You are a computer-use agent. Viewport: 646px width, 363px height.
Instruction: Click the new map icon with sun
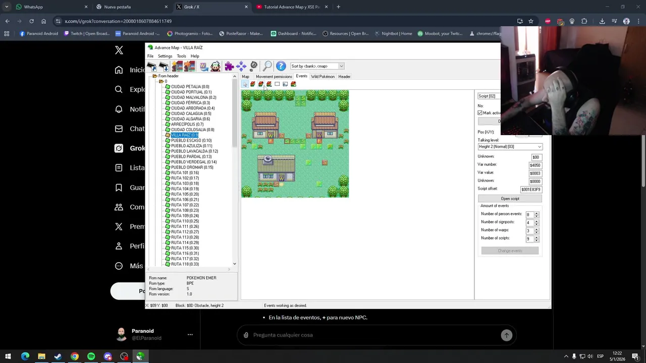point(177,66)
